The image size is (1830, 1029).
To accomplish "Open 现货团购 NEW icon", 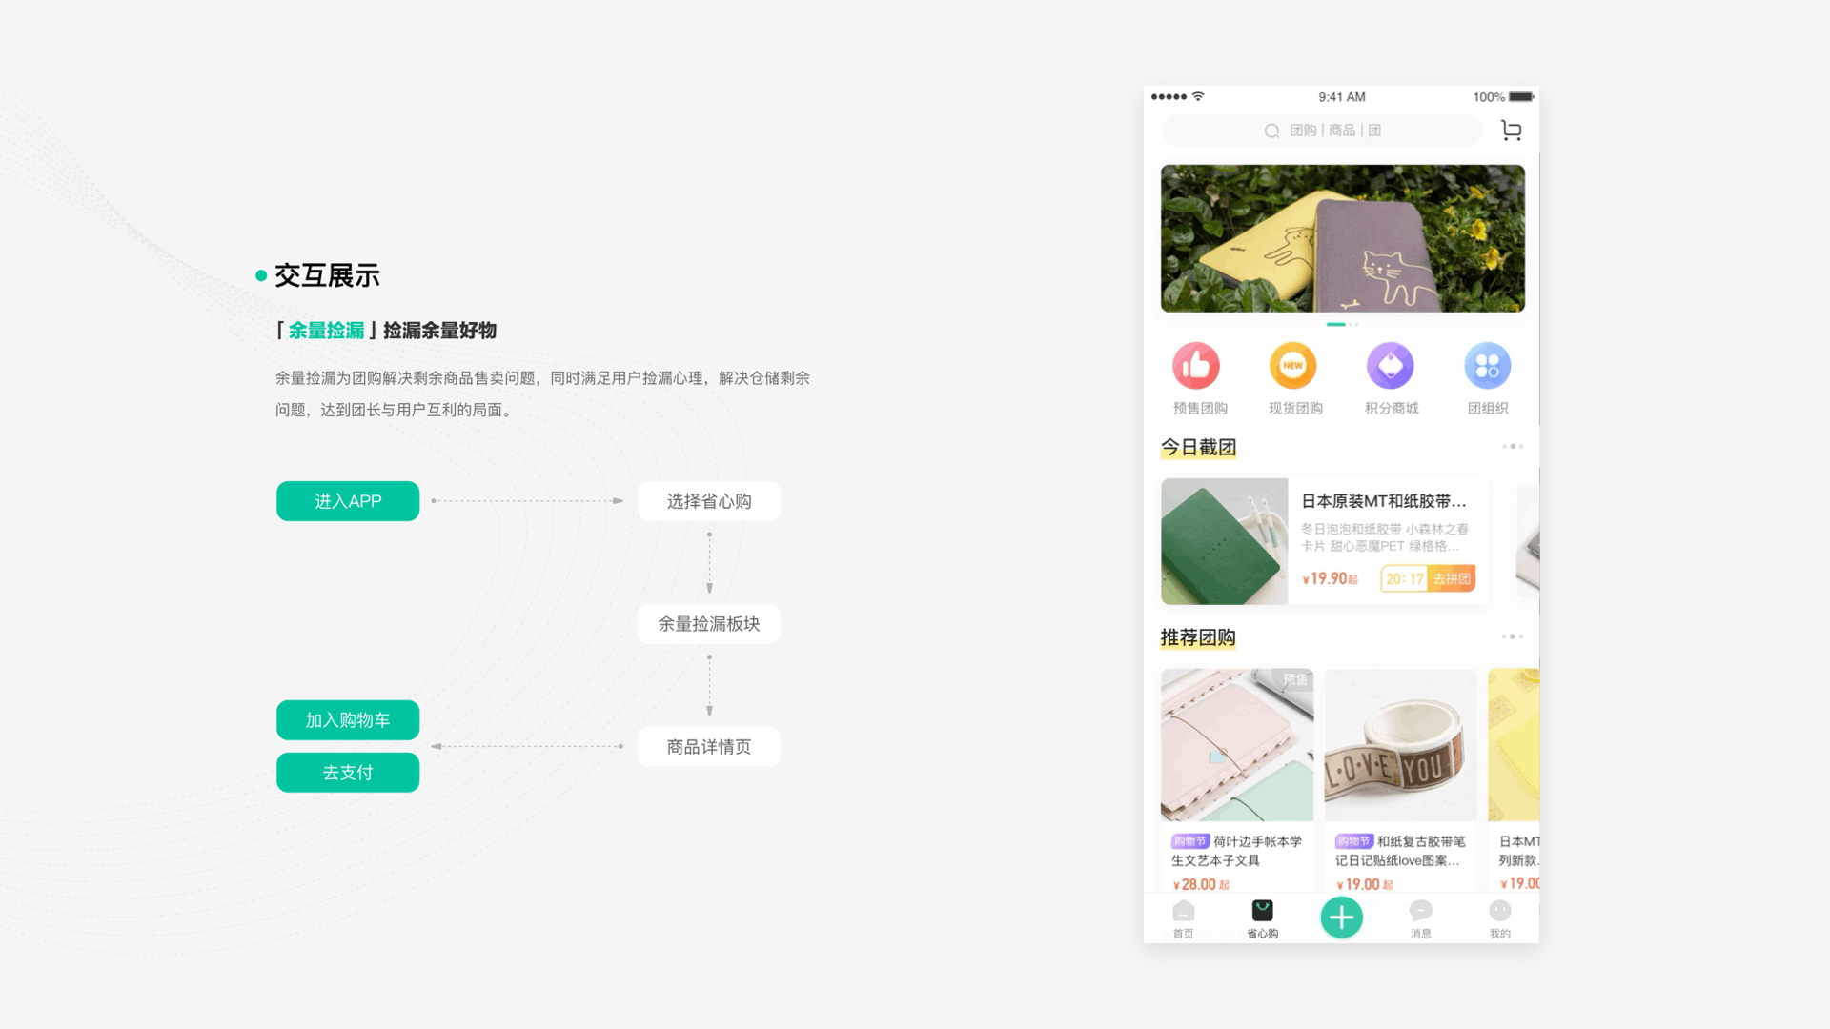I will pos(1293,366).
